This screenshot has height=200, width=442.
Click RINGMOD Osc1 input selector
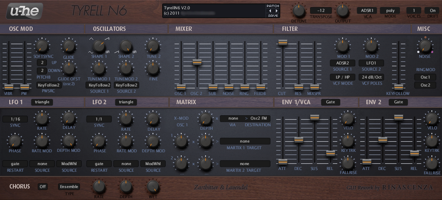click(x=425, y=77)
